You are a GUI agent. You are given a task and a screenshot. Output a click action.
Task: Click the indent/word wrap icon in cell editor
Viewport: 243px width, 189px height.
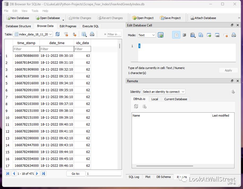tap(184, 35)
